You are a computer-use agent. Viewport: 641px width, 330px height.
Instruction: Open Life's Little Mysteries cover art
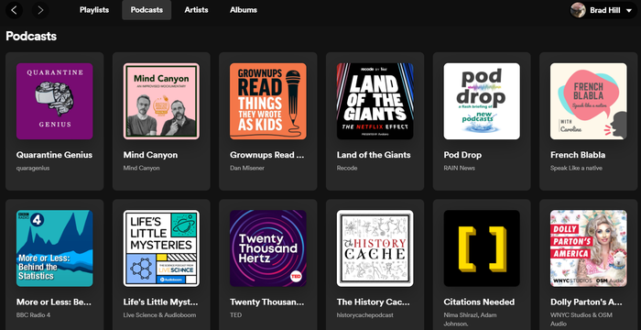(161, 248)
